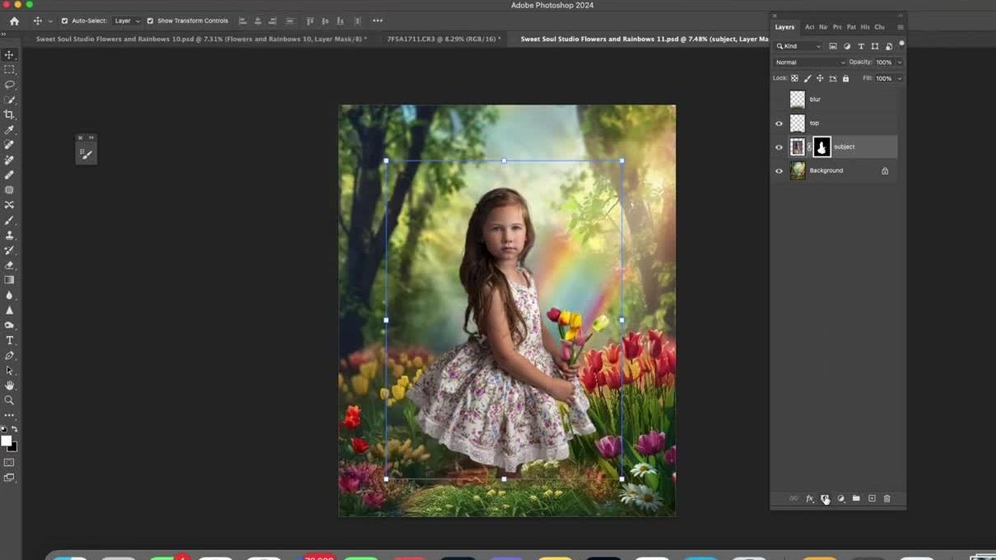Viewport: 996px width, 560px height.
Task: Click the foreground color swatch
Action: (6, 441)
